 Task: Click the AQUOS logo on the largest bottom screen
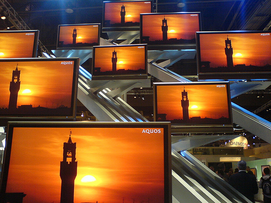151,131
